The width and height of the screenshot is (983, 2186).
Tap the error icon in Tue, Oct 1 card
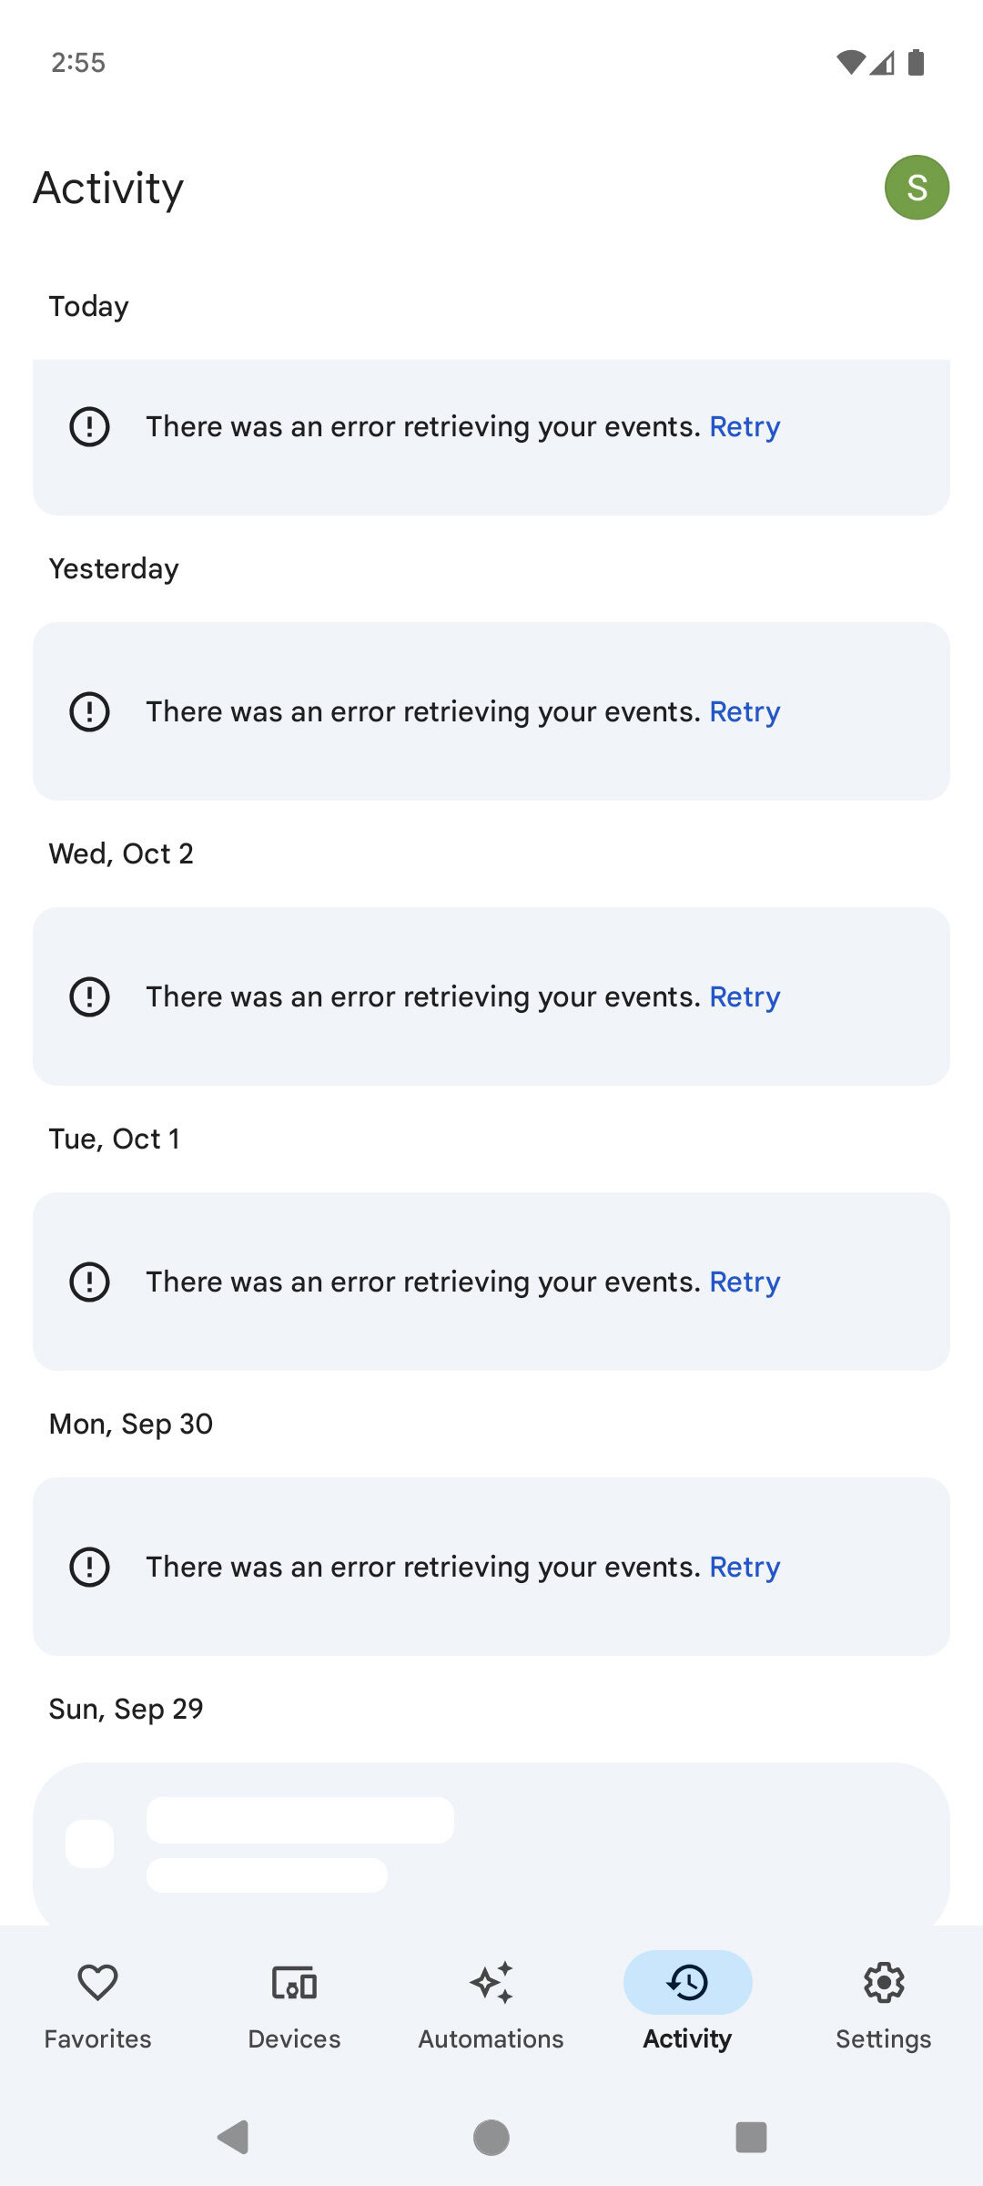point(89,1282)
